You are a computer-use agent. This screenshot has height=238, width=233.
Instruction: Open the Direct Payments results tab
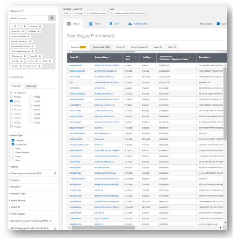pos(139,47)
